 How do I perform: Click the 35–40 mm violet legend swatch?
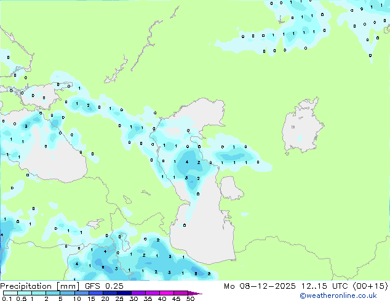tap(153, 293)
